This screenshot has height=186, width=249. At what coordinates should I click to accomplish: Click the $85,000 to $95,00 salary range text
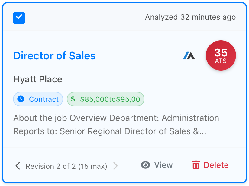click(110, 99)
